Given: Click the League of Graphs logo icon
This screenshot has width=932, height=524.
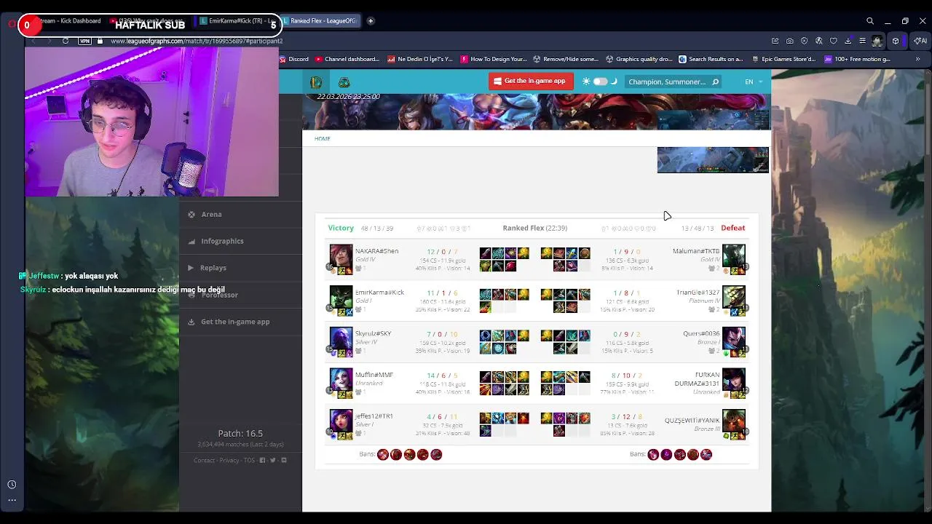Looking at the screenshot, I should (x=316, y=82).
